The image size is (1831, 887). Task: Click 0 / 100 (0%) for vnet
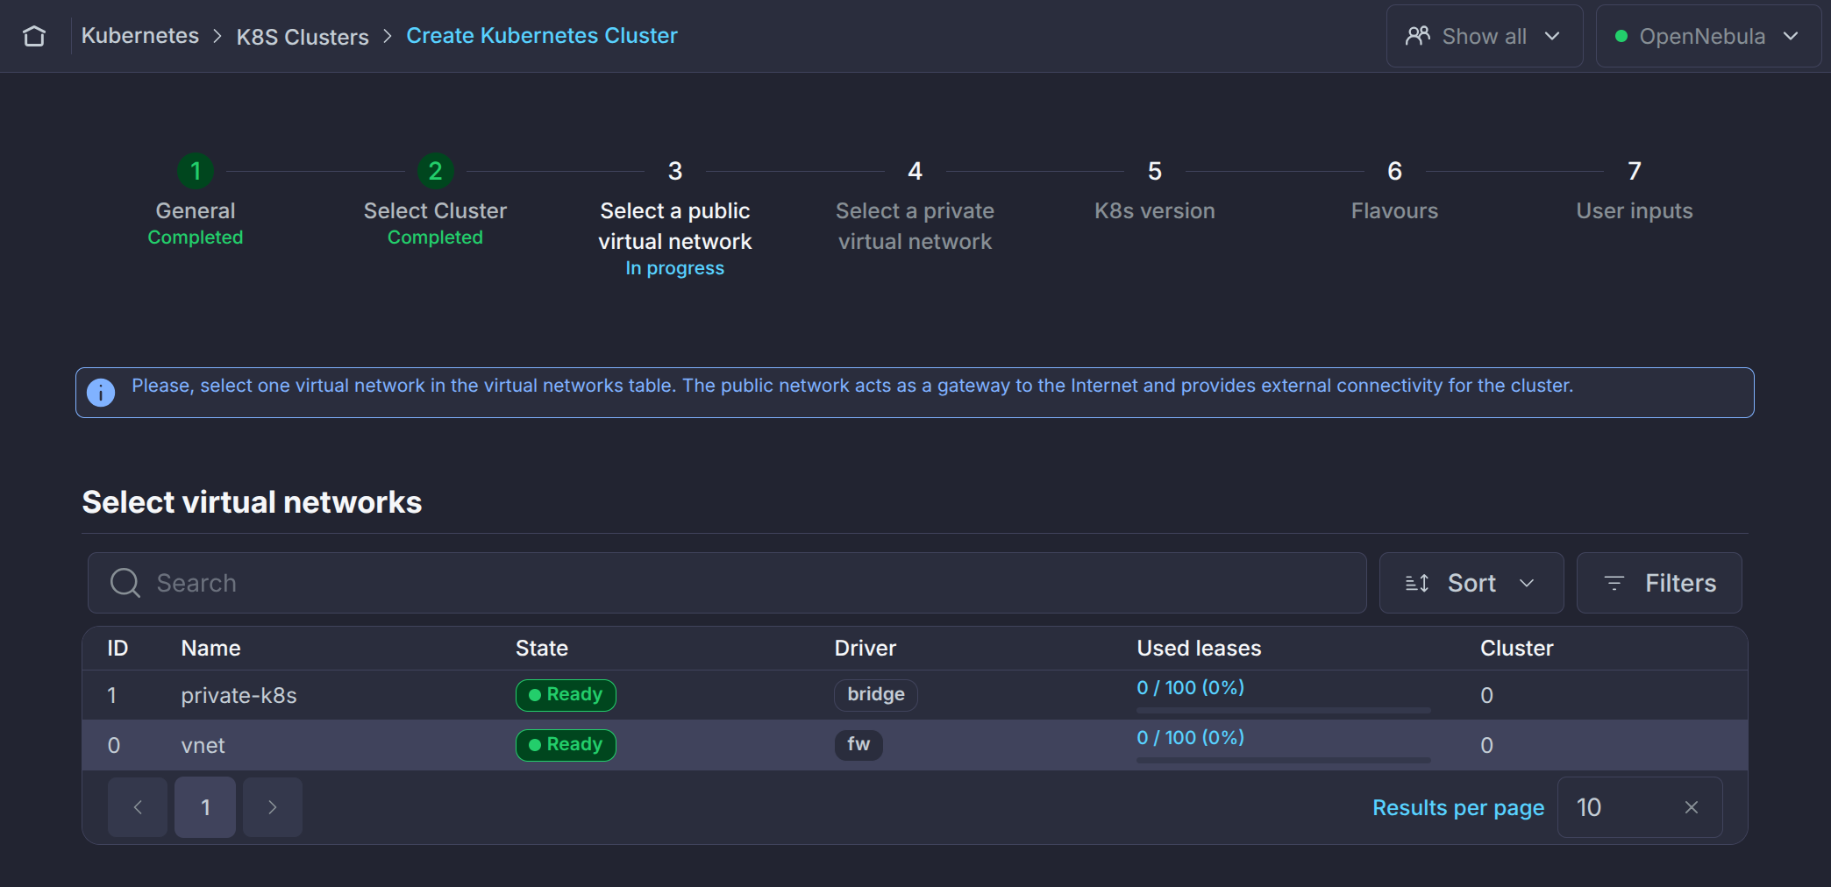point(1191,738)
